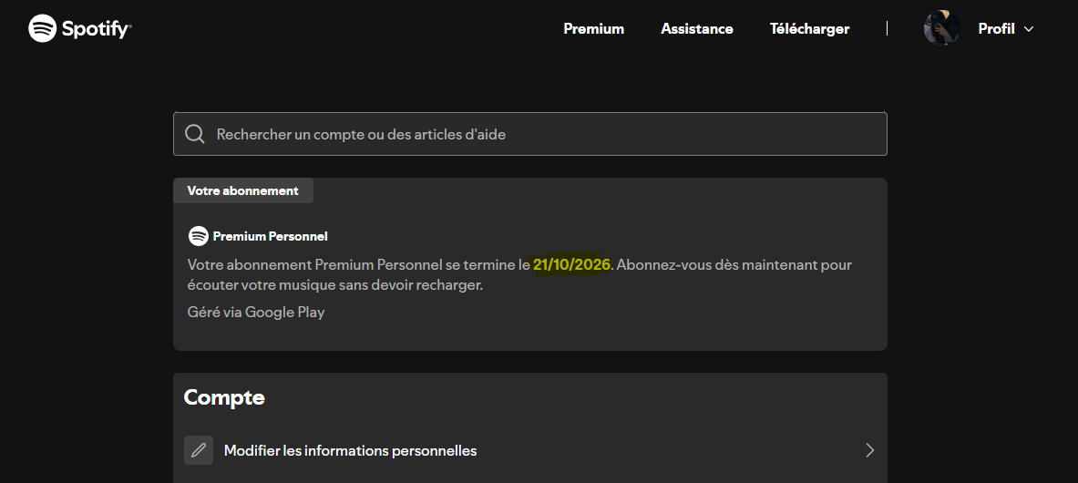The height and width of the screenshot is (483, 1078).
Task: Click the right chevron on the Modifier row
Action: tap(869, 450)
